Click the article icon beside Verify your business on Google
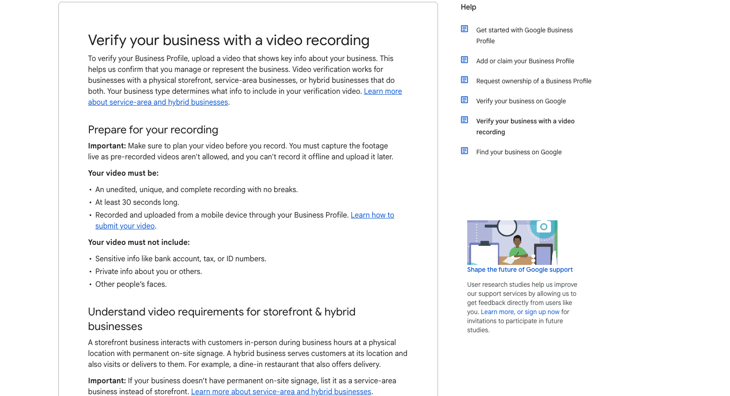 pos(464,100)
